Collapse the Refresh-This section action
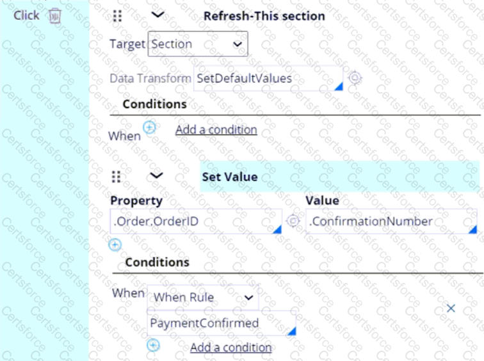 coord(157,15)
